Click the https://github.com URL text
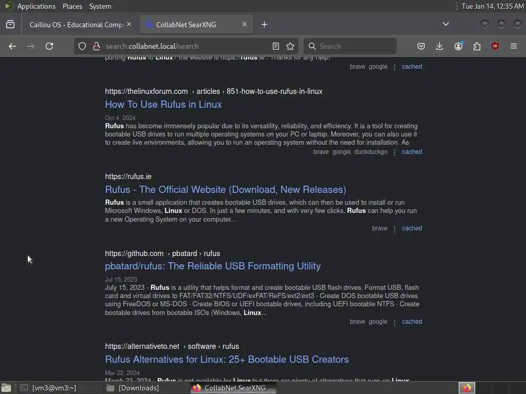The height and width of the screenshot is (394, 526). [134, 253]
